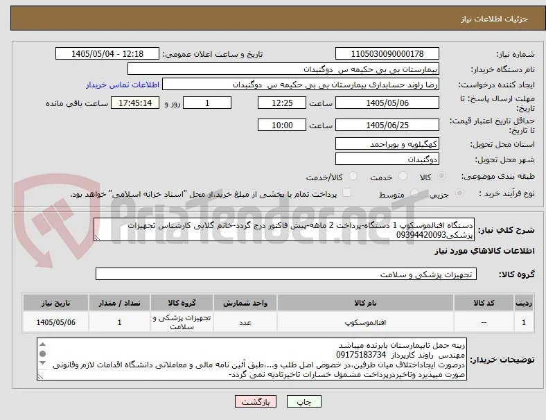Click the شرح کلی نیاز label
This screenshot has width=546, height=420.
506,230
